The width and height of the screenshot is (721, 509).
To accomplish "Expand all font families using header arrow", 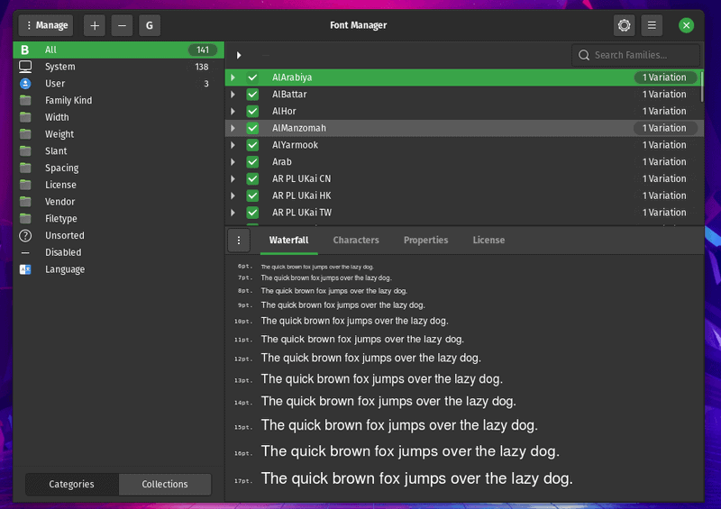I will [x=239, y=55].
